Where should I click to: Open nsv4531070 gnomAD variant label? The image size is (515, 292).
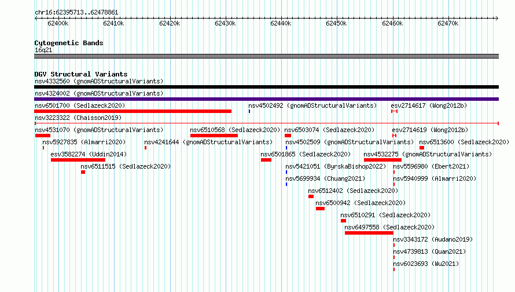[x=99, y=130]
